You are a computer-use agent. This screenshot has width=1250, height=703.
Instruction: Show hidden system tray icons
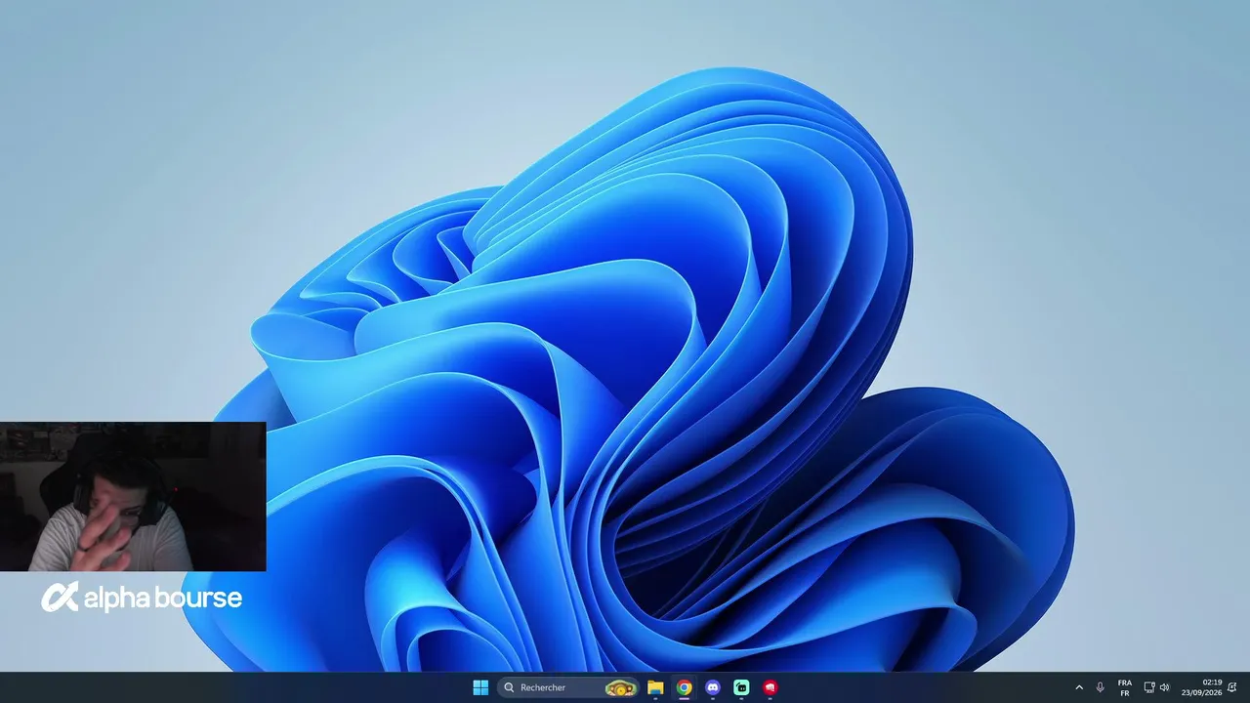pos(1079,687)
